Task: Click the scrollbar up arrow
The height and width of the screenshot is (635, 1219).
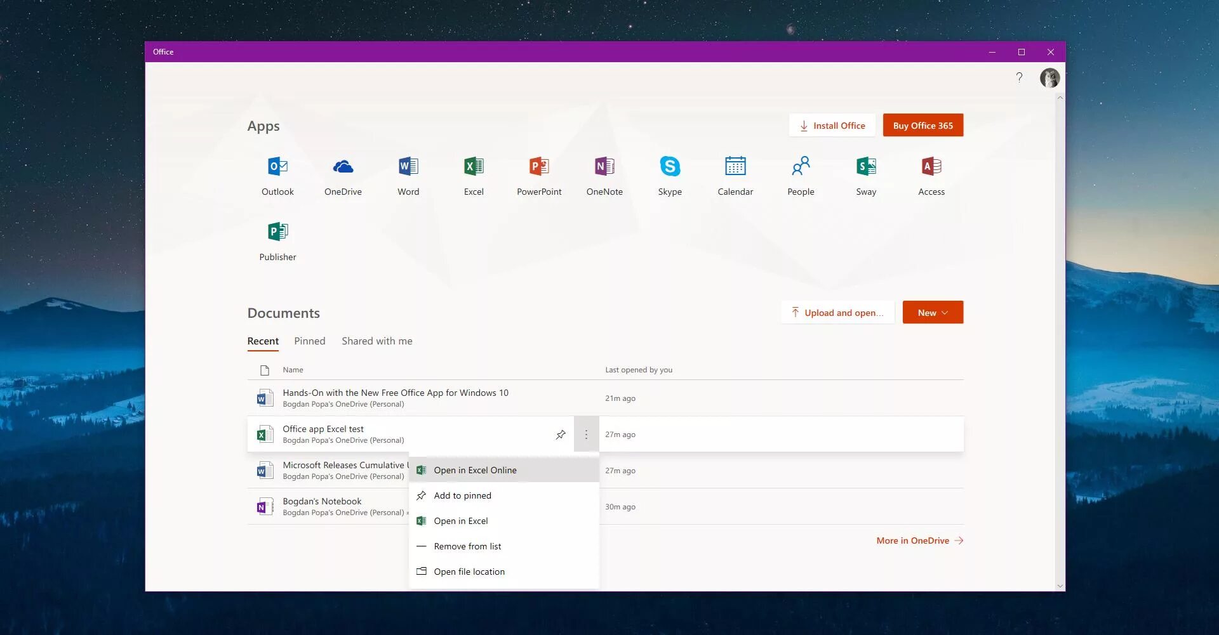Action: point(1060,98)
